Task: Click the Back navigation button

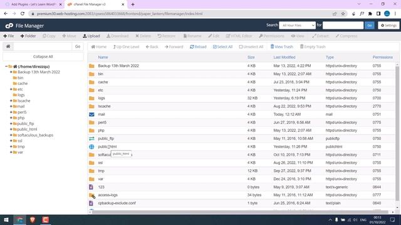Action: pos(152,47)
